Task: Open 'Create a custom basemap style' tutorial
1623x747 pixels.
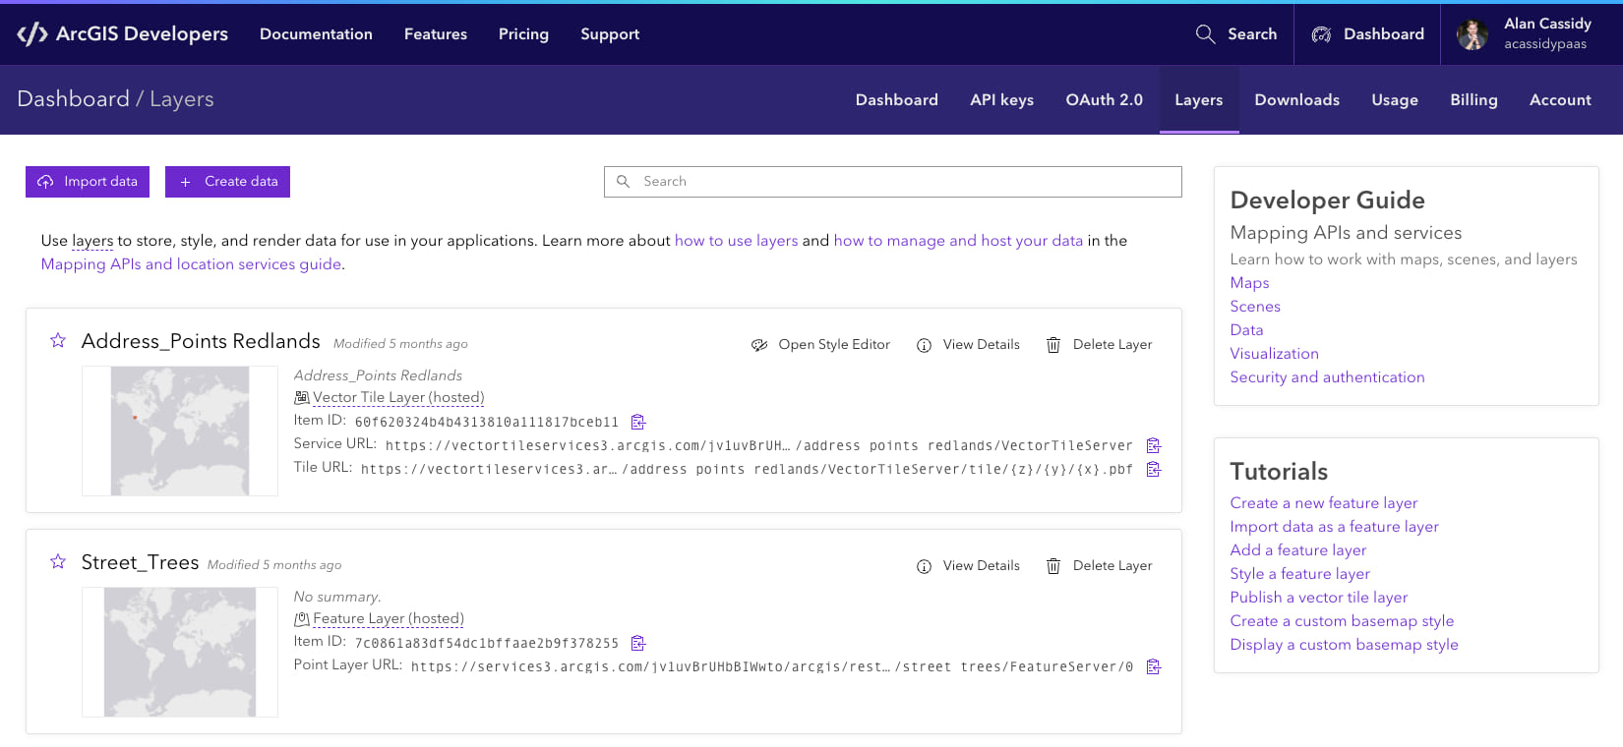Action: [x=1342, y=621]
